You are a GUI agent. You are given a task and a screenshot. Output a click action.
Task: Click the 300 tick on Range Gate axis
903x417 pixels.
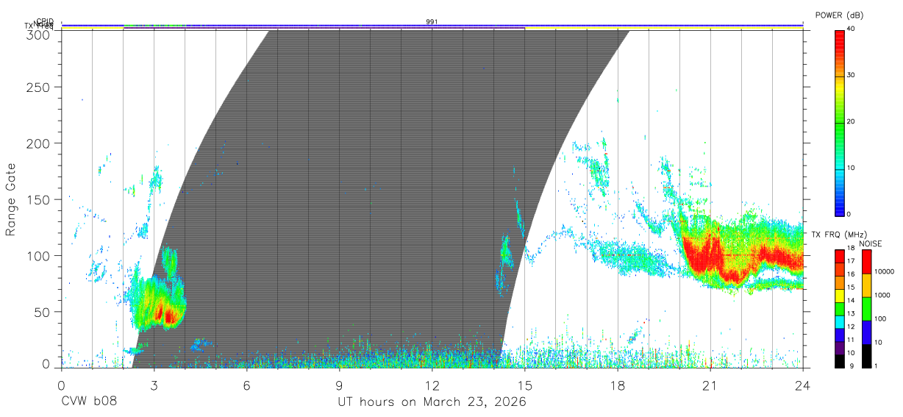tap(38, 35)
